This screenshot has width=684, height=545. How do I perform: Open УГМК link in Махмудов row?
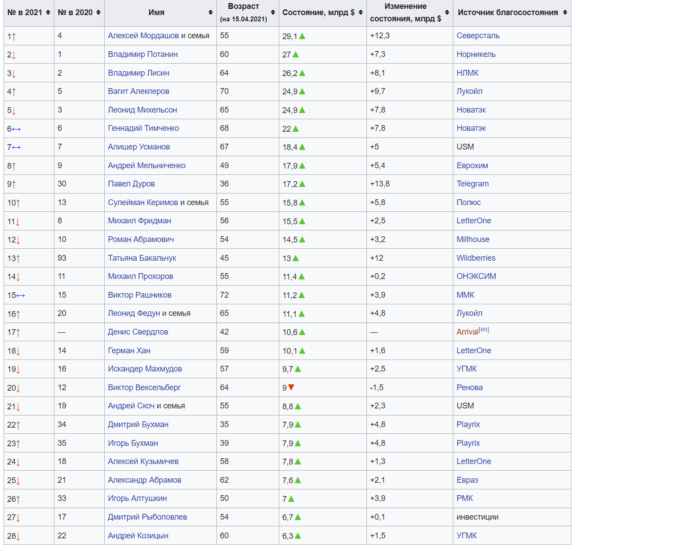[467, 369]
